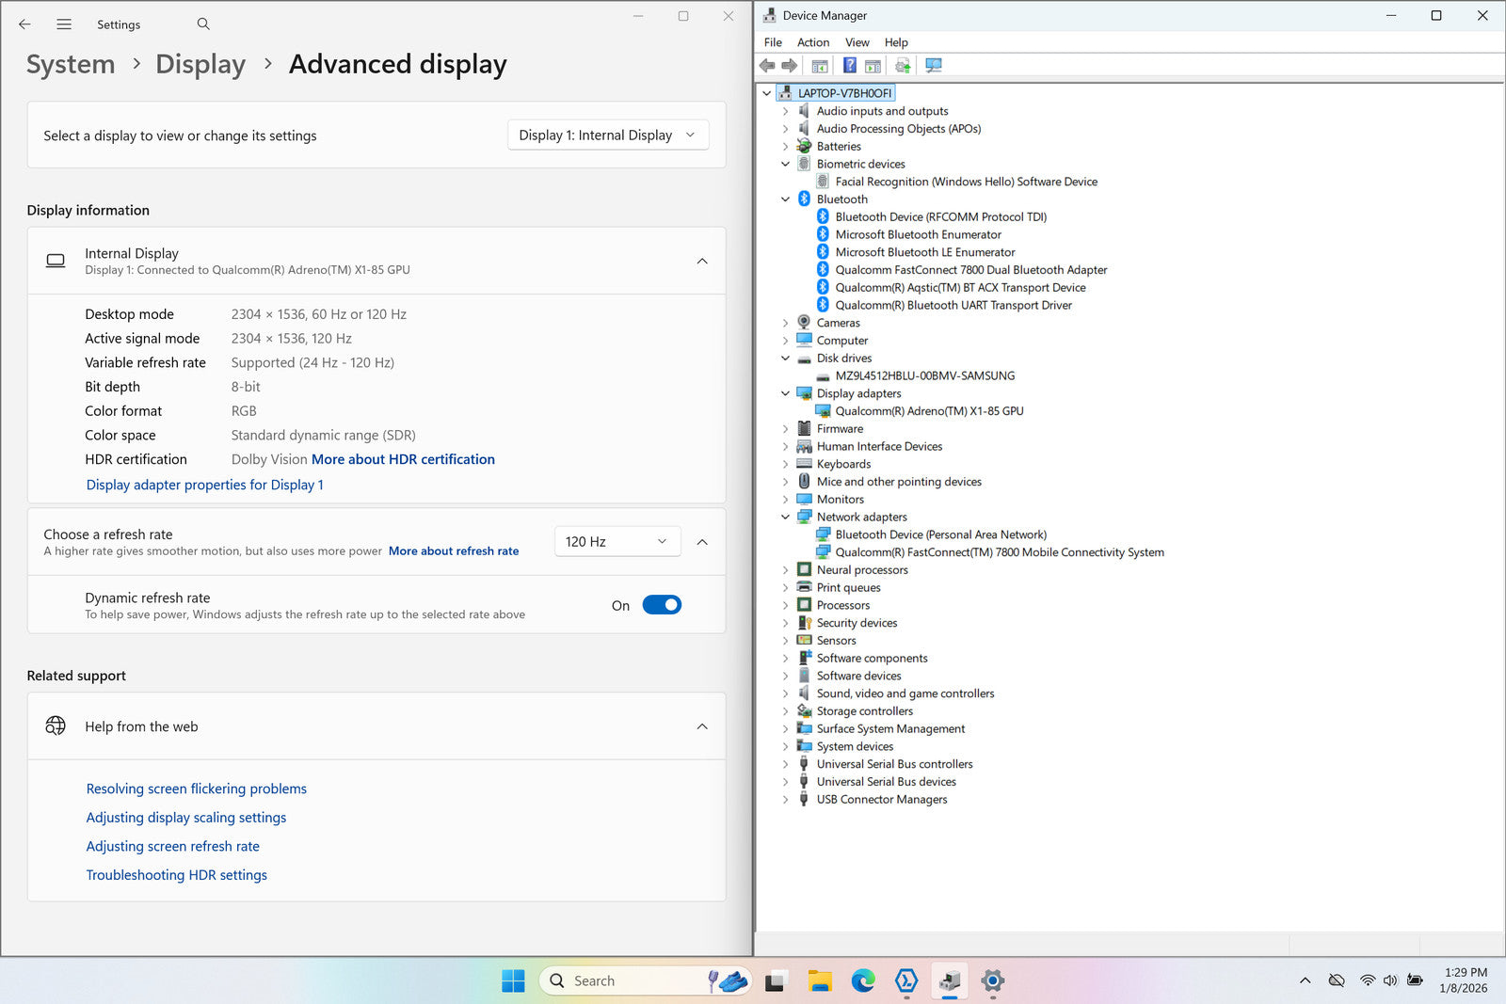1506x1004 pixels.
Task: Expand the Monitors category
Action: tap(786, 500)
